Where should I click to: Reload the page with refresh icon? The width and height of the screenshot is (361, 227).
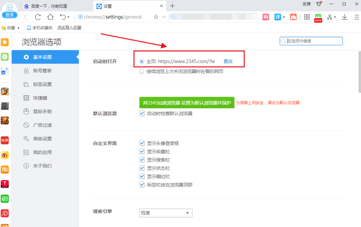tap(38, 17)
